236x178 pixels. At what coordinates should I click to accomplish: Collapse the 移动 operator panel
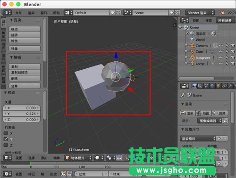coord(5,92)
